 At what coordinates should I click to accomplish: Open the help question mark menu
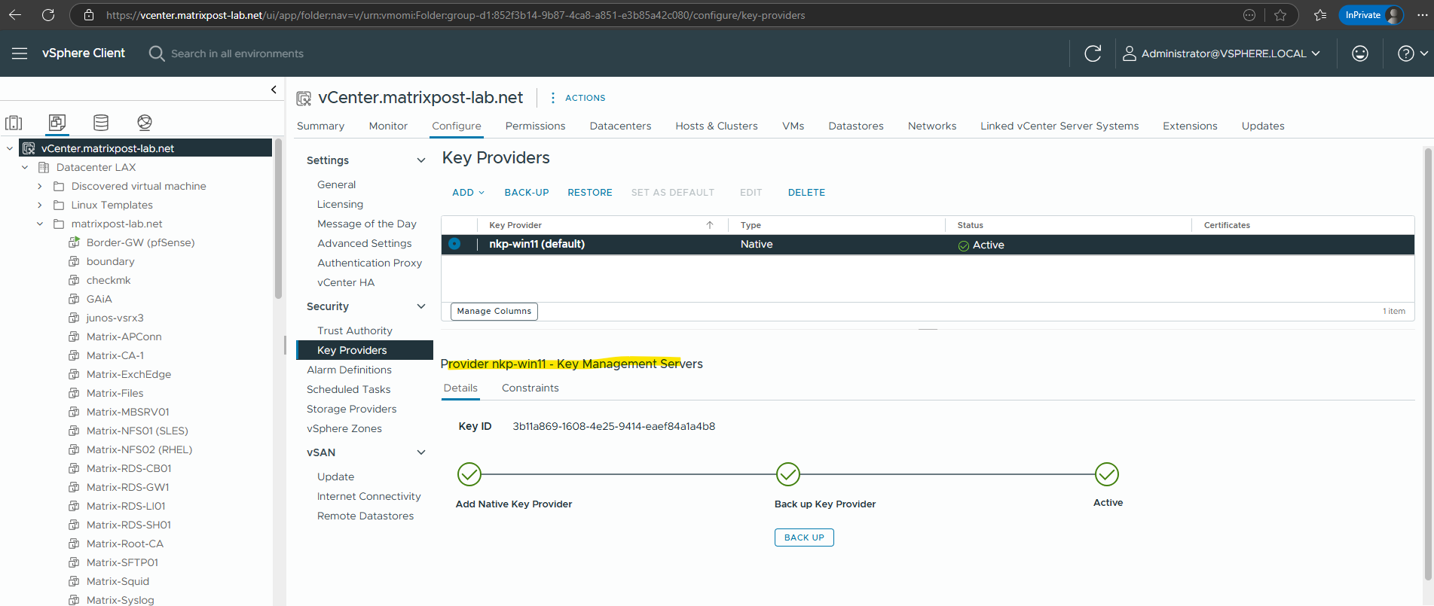click(1413, 53)
